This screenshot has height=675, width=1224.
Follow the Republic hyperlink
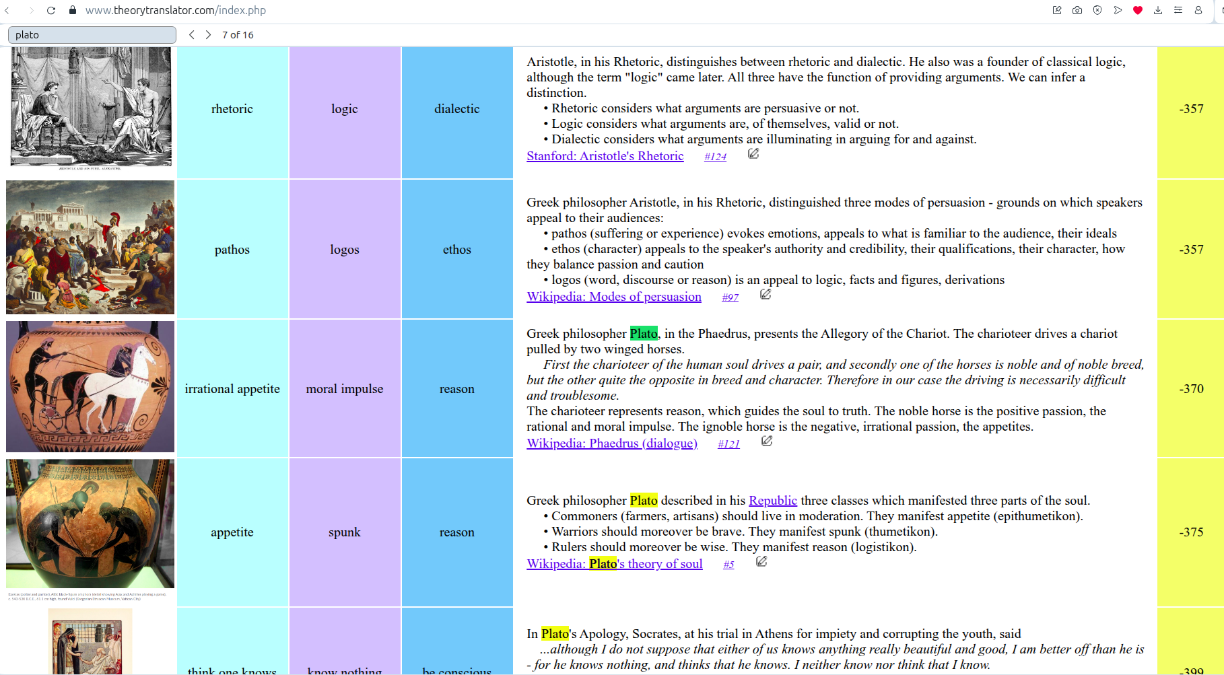click(772, 501)
